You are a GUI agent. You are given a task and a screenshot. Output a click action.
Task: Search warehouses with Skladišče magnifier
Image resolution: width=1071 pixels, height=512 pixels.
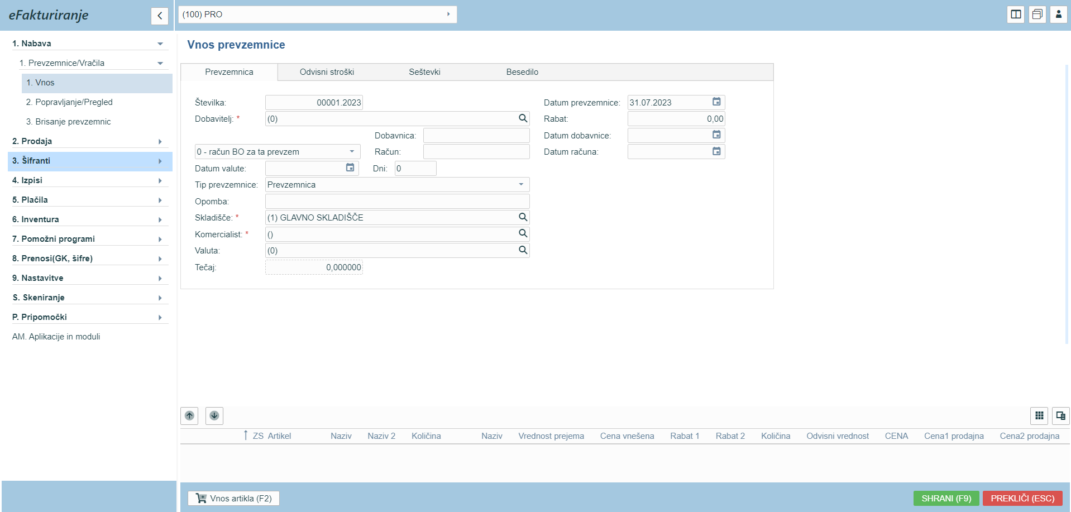pos(523,217)
